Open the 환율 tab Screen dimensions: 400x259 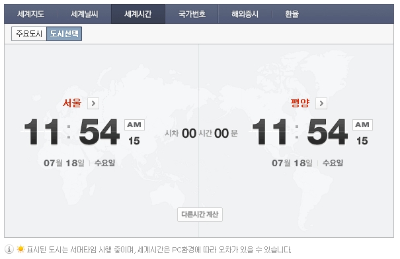point(292,14)
